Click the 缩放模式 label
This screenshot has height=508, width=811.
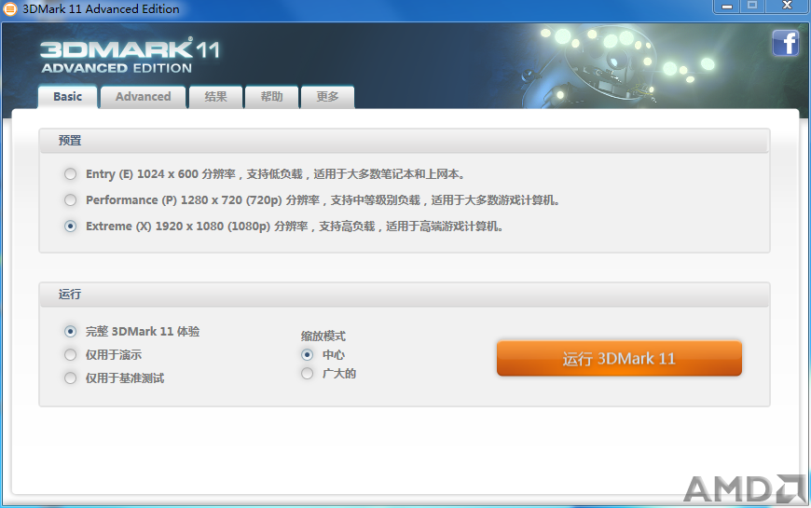[x=323, y=336]
